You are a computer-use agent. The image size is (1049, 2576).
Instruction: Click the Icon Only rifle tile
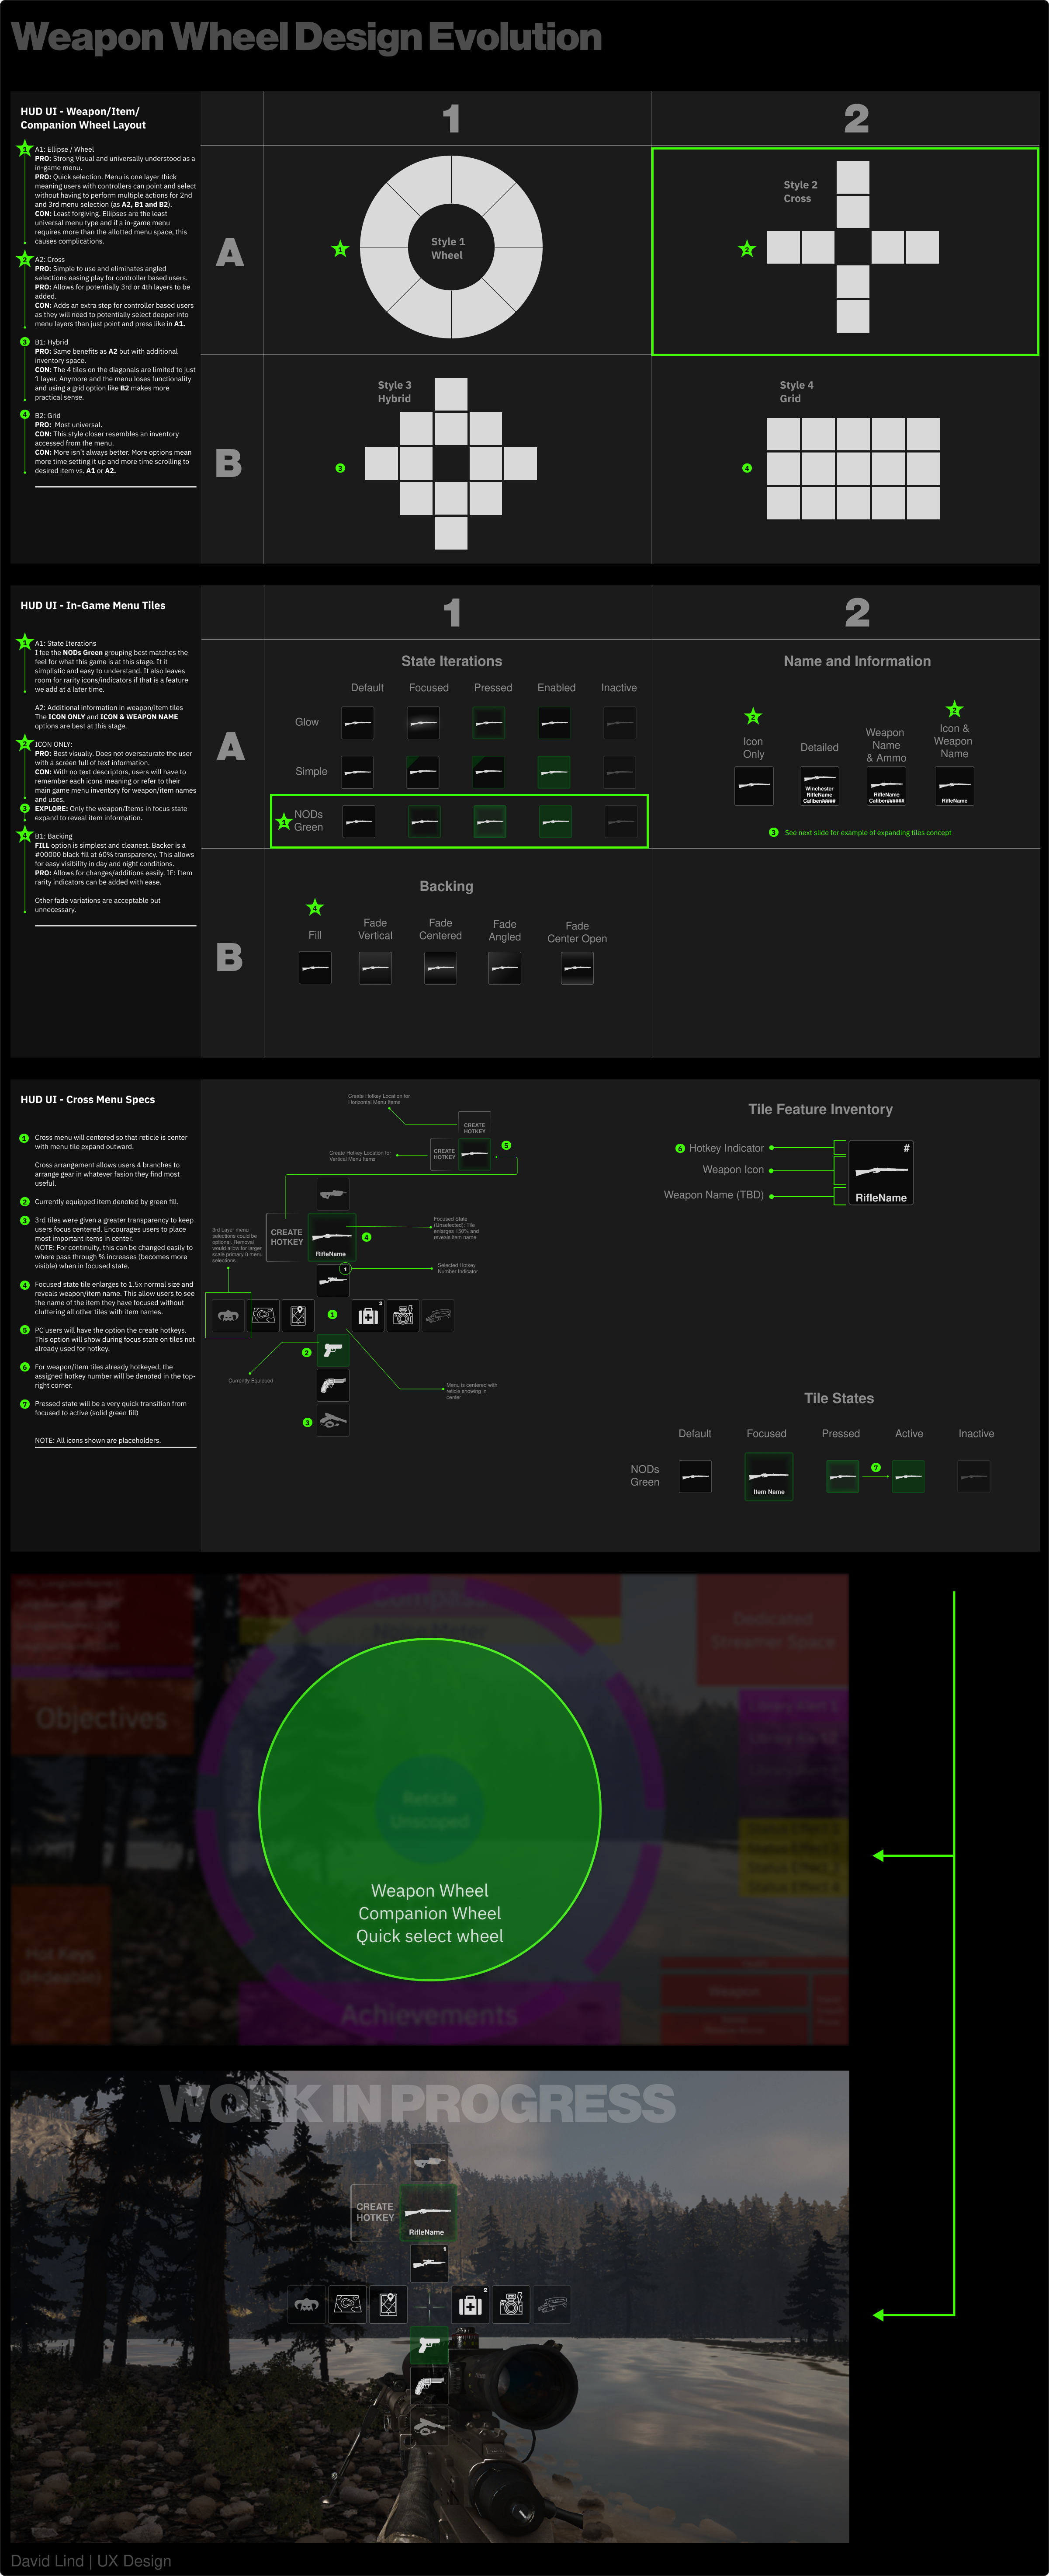tap(753, 786)
